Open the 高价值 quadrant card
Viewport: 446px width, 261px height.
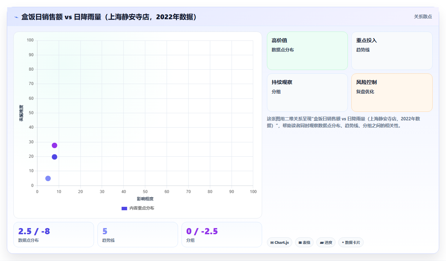307,51
